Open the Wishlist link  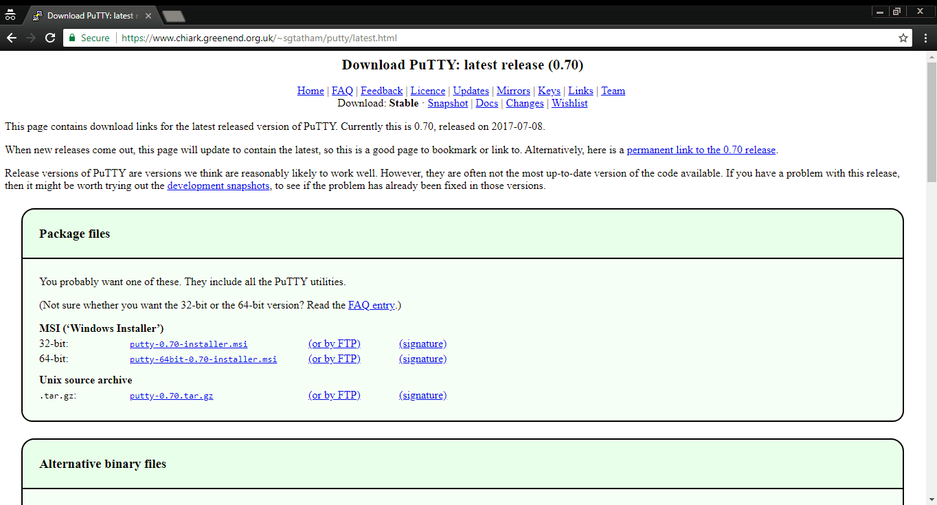[x=569, y=103]
